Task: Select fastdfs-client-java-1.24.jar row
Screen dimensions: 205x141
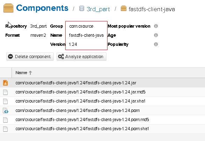Action: click(103, 83)
